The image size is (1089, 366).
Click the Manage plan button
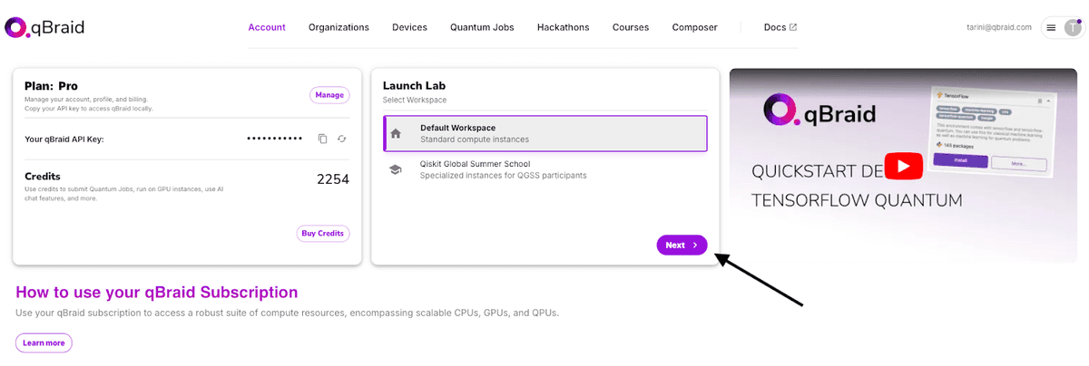[329, 94]
